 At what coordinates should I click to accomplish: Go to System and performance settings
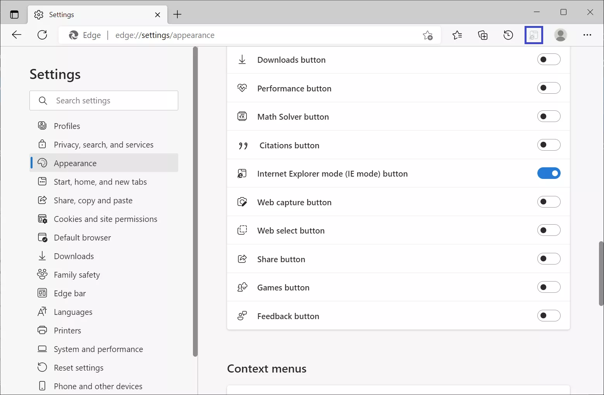98,349
